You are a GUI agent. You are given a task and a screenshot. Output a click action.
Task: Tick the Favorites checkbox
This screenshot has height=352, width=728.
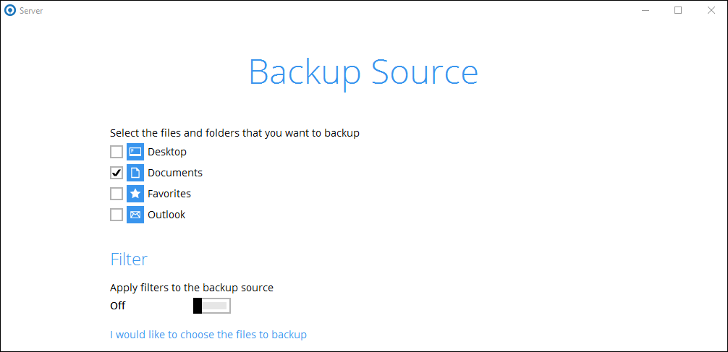coord(117,194)
